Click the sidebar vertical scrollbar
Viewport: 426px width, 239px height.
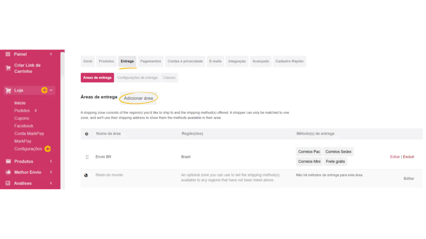62,65
